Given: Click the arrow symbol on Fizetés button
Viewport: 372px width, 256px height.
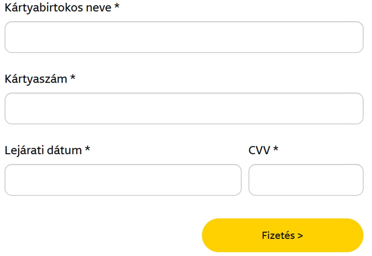Looking at the screenshot, I should coord(300,236).
